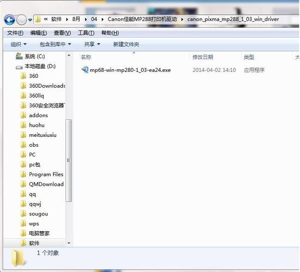
Task: Open the 文件(F) menu
Action: coord(15,33)
